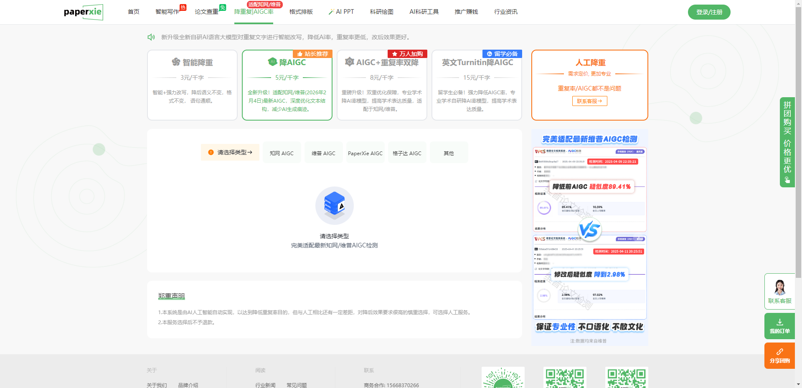
Task: Open the 品牌介绍 footer link
Action: 188,385
